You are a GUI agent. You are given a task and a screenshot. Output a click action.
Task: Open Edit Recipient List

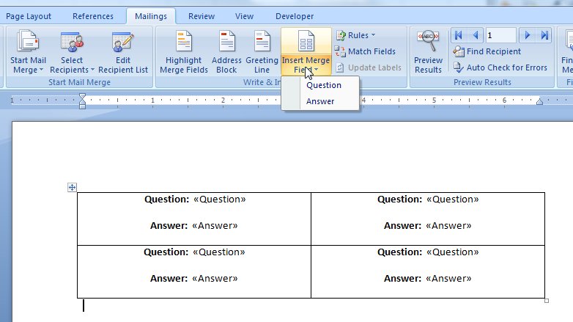coord(123,53)
